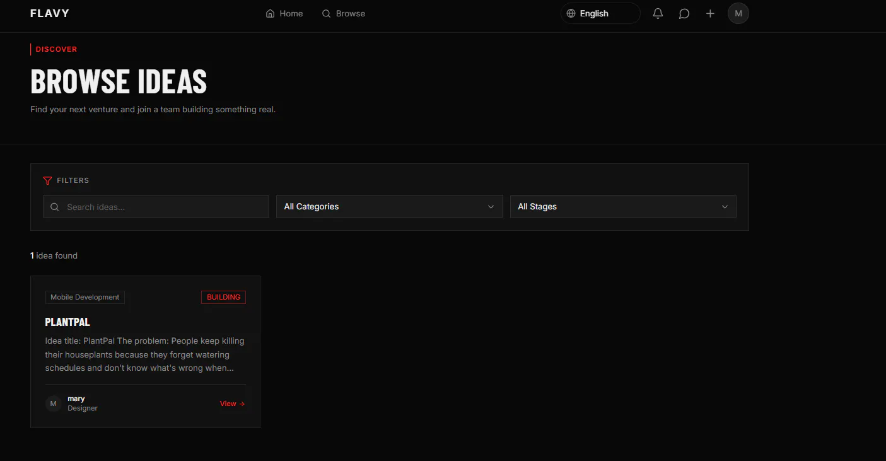Click the magnifier icon in search field
The image size is (886, 461).
(x=55, y=207)
